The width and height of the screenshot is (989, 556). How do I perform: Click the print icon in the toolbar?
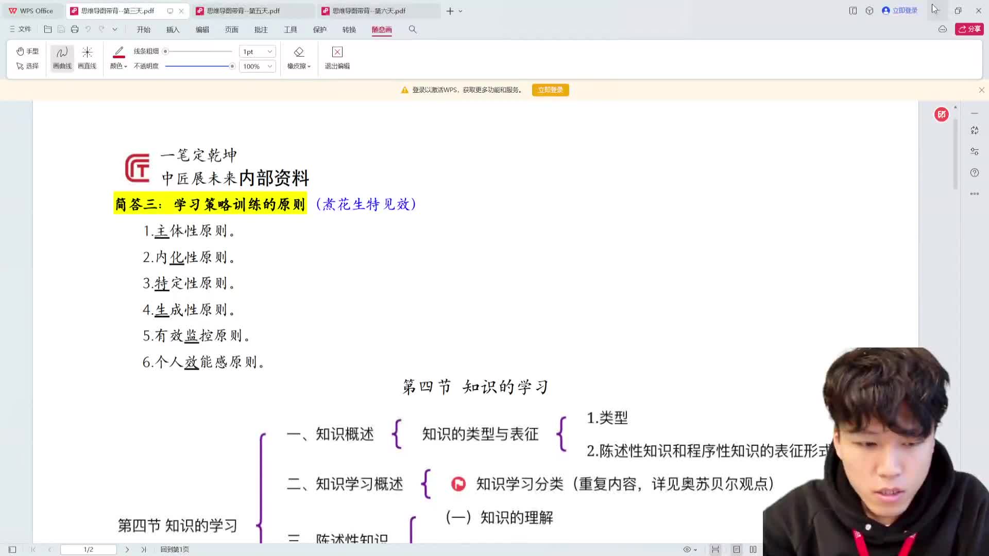tap(74, 29)
